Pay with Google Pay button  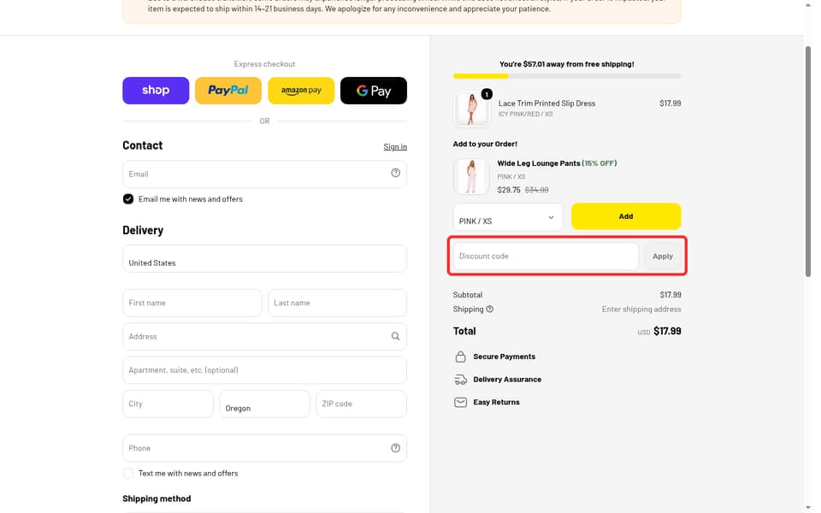click(374, 91)
